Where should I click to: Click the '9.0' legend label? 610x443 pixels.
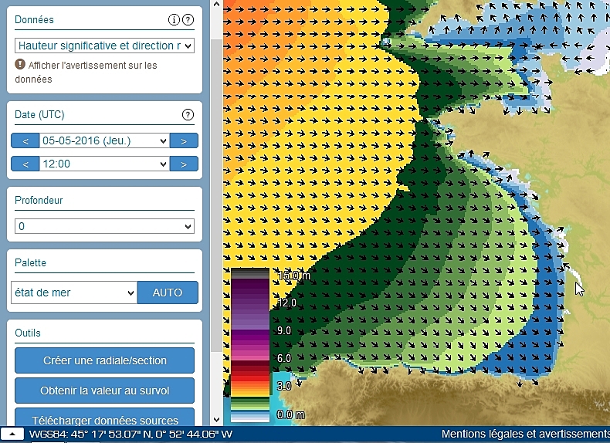click(284, 330)
